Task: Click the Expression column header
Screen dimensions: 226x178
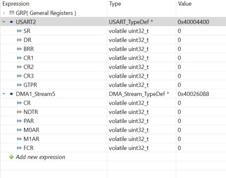Action: click(16, 4)
